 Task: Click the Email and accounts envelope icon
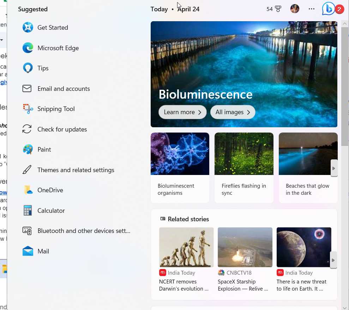(x=27, y=88)
